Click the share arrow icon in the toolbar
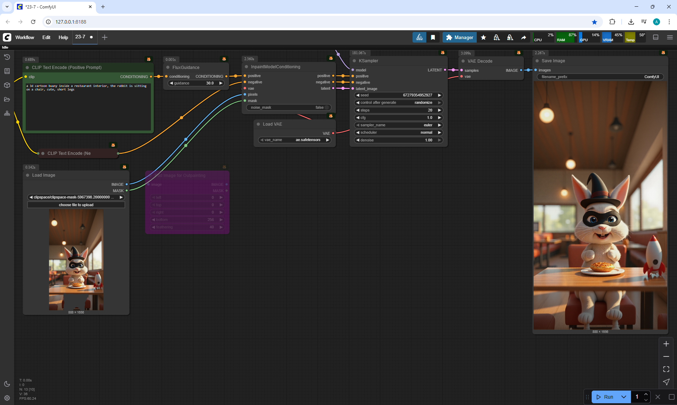 tap(524, 37)
